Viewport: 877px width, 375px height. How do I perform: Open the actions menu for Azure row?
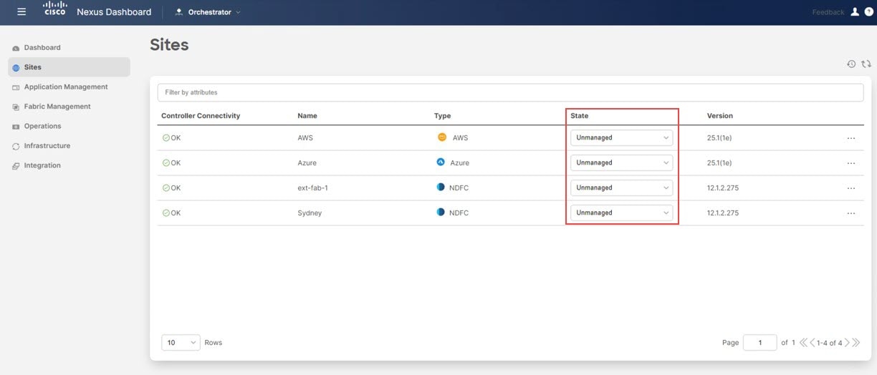click(851, 163)
